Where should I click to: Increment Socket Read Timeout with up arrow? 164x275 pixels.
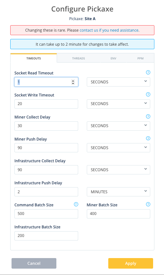(x=73, y=81)
